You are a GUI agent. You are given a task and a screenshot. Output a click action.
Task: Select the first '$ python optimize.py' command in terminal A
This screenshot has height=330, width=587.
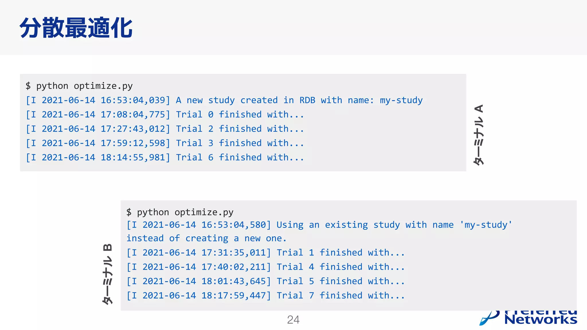coord(79,86)
